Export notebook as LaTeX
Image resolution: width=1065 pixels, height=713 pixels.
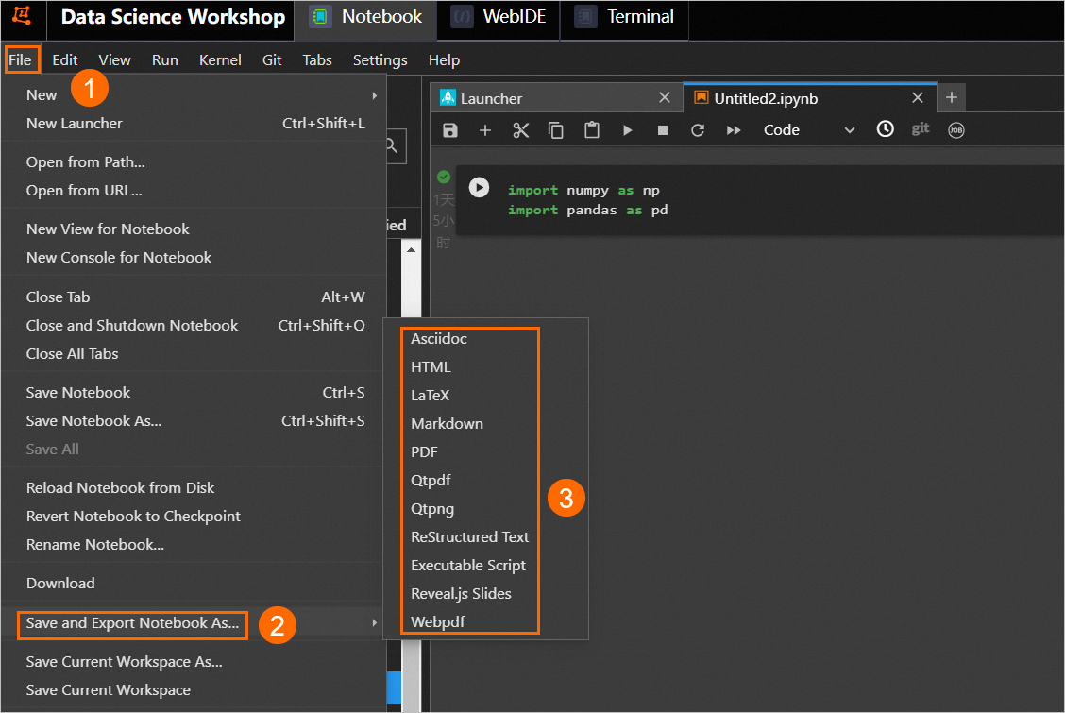tap(485, 396)
